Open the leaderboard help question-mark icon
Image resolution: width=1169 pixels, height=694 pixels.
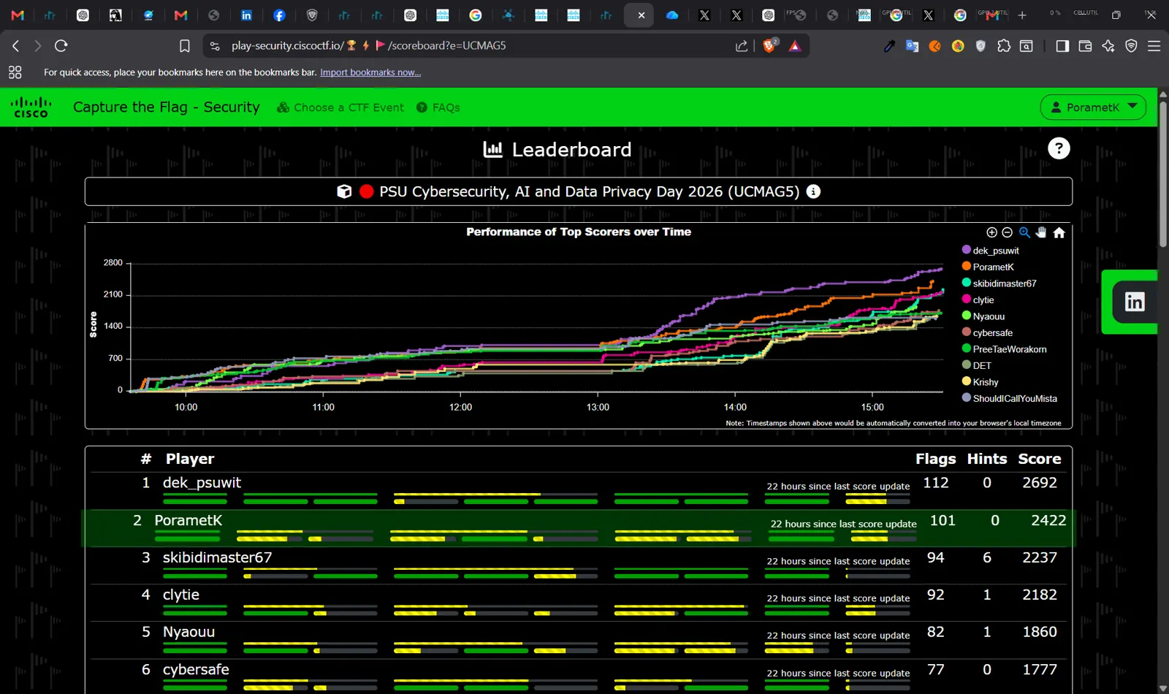click(x=1059, y=148)
